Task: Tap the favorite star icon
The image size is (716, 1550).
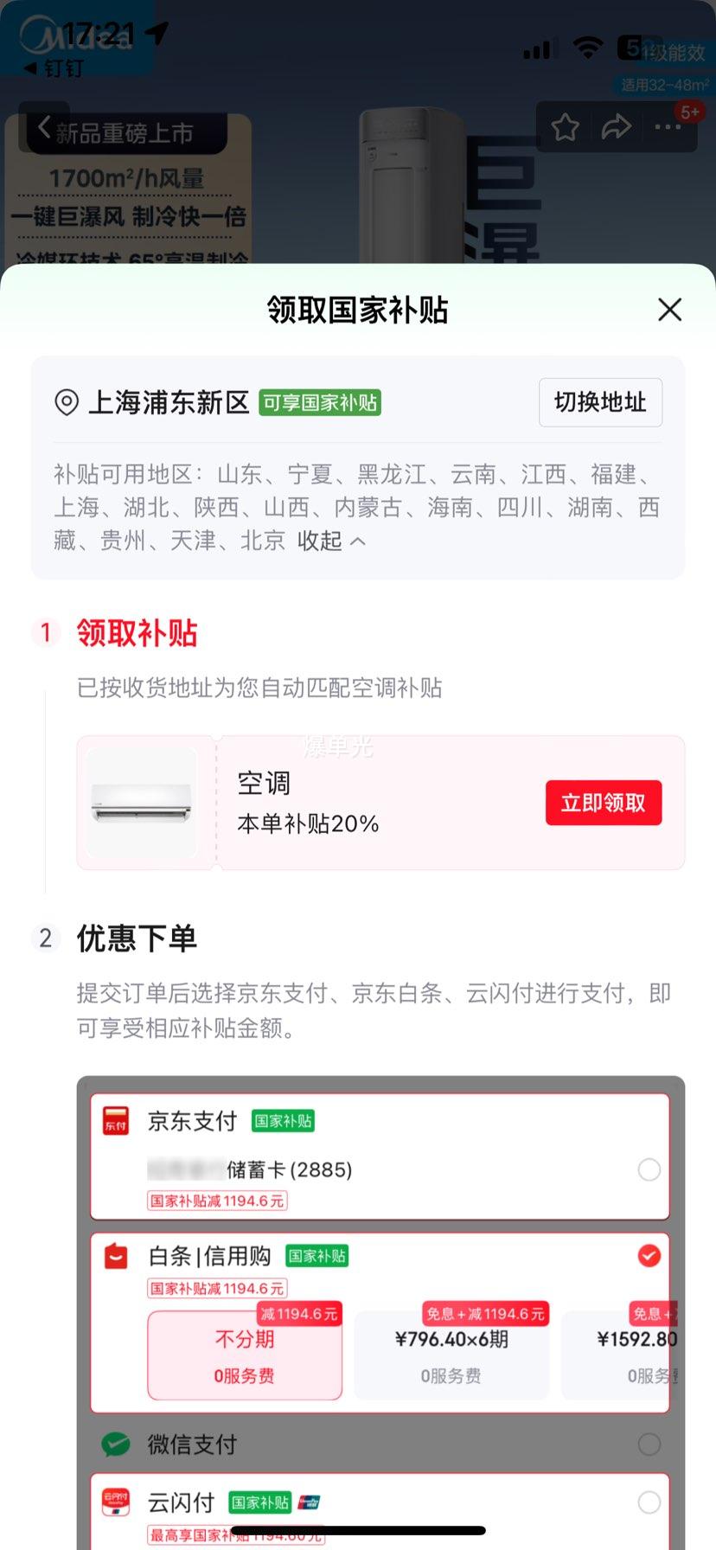Action: point(565,127)
